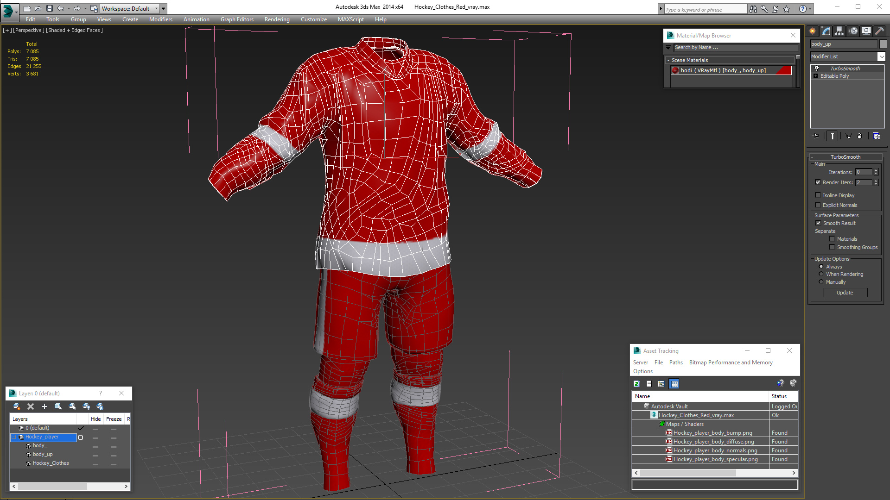Open Paths menu in Asset Tracking

click(676, 362)
